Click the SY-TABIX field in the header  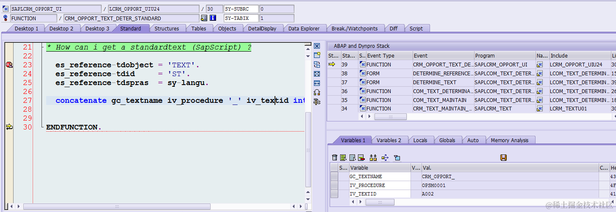pos(241,18)
